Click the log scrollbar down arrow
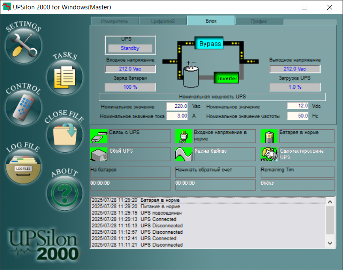 [329, 243]
